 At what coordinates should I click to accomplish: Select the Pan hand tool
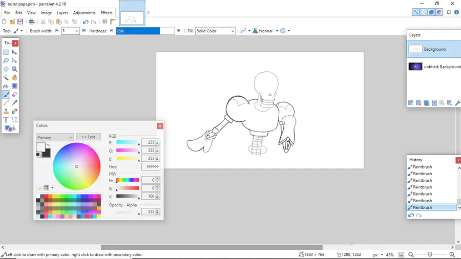point(14,78)
